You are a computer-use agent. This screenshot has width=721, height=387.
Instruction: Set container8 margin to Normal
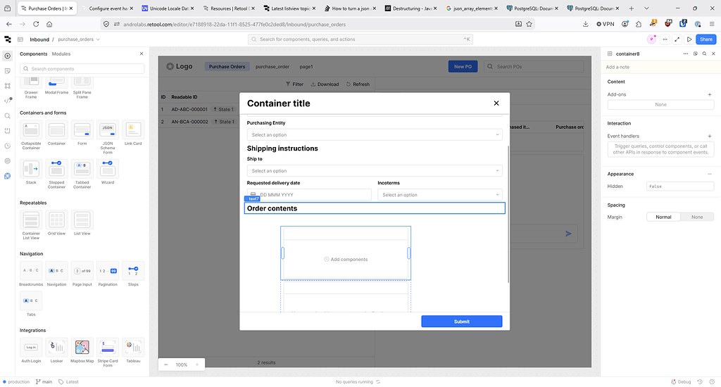point(663,217)
